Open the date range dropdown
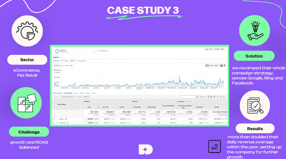This screenshot has height=159, width=286. pyautogui.click(x=215, y=49)
